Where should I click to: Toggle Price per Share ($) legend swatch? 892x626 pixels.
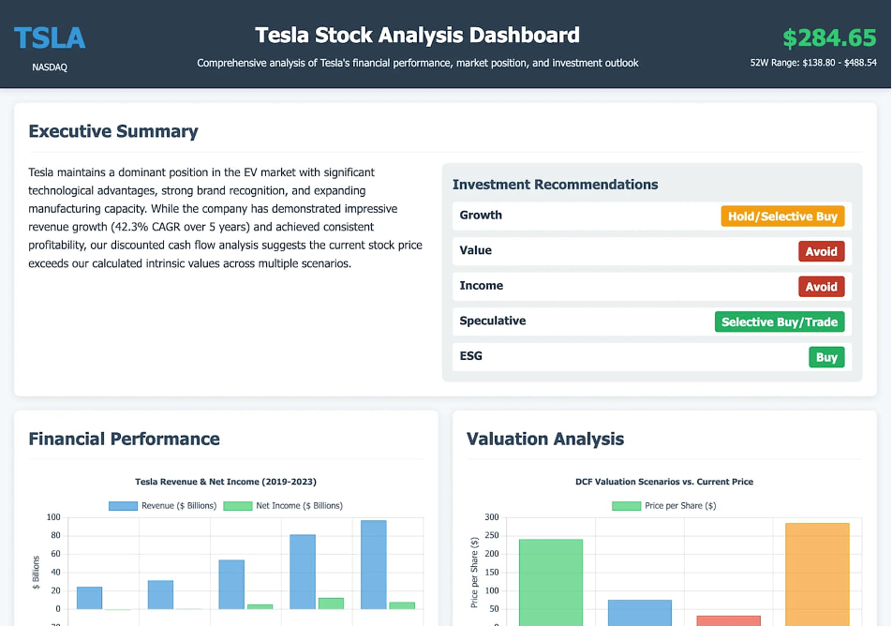click(x=626, y=506)
